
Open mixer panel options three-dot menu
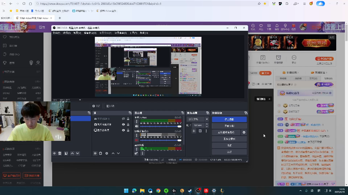coord(143,153)
